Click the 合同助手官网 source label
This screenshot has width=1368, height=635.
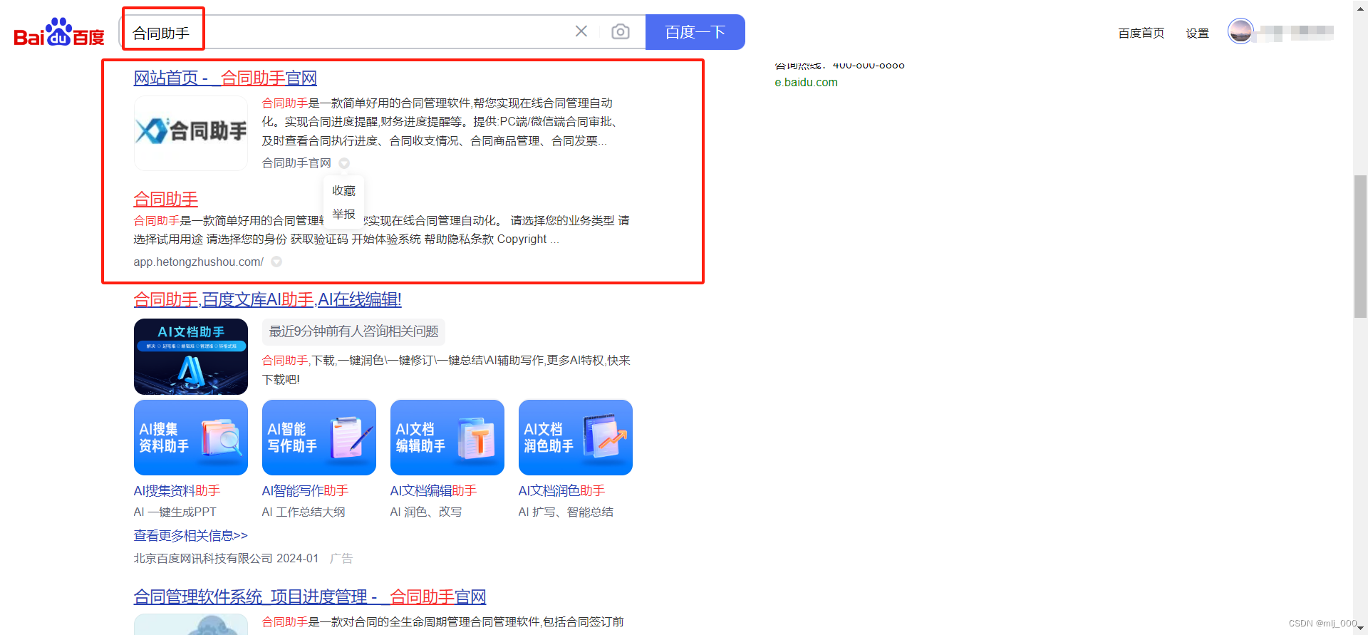[296, 163]
